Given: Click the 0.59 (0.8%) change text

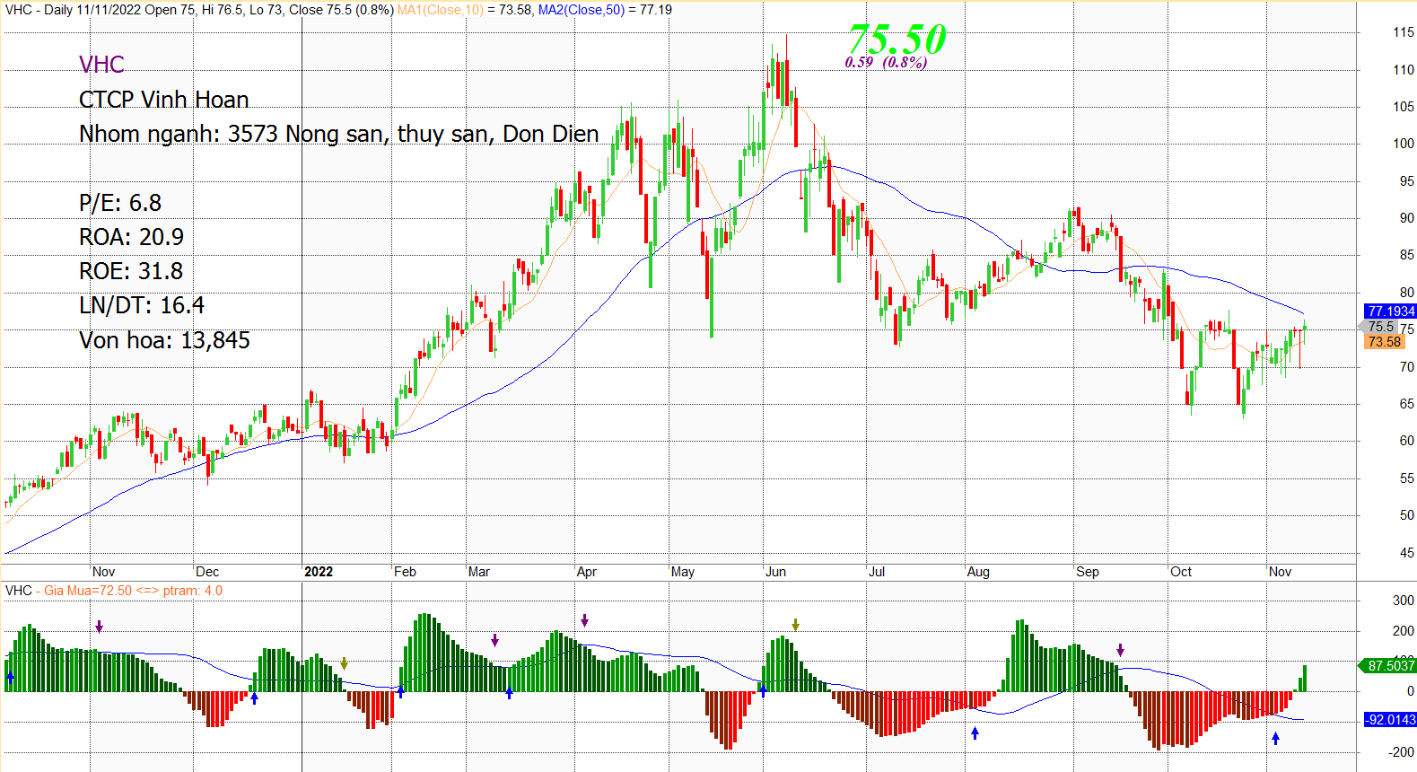Looking at the screenshot, I should click(x=886, y=62).
